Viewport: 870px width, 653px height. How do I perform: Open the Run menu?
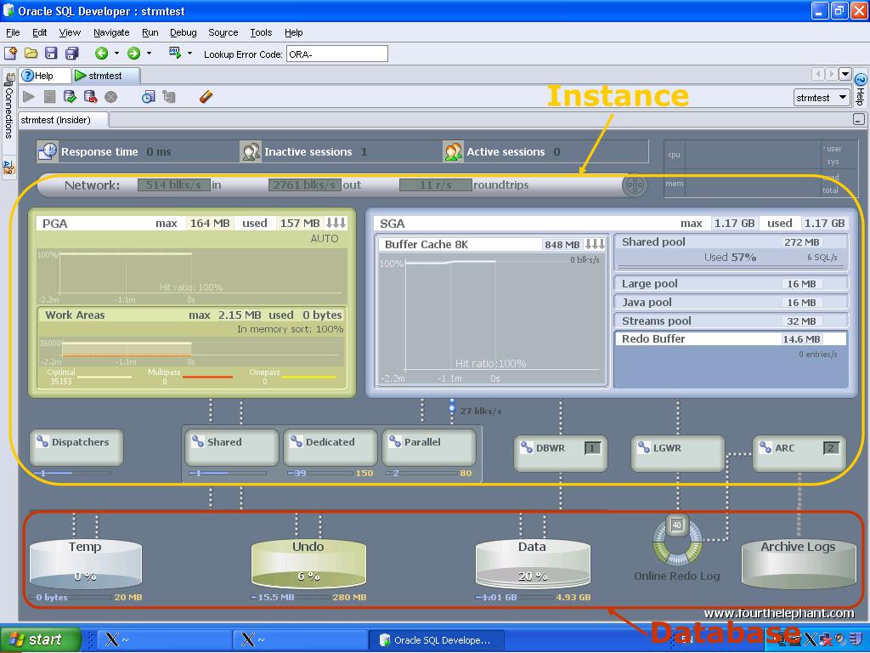150,32
